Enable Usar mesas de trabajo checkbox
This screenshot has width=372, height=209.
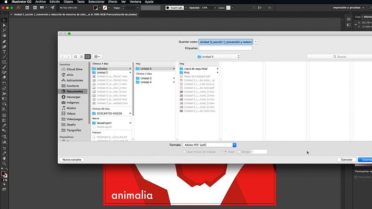184,152
